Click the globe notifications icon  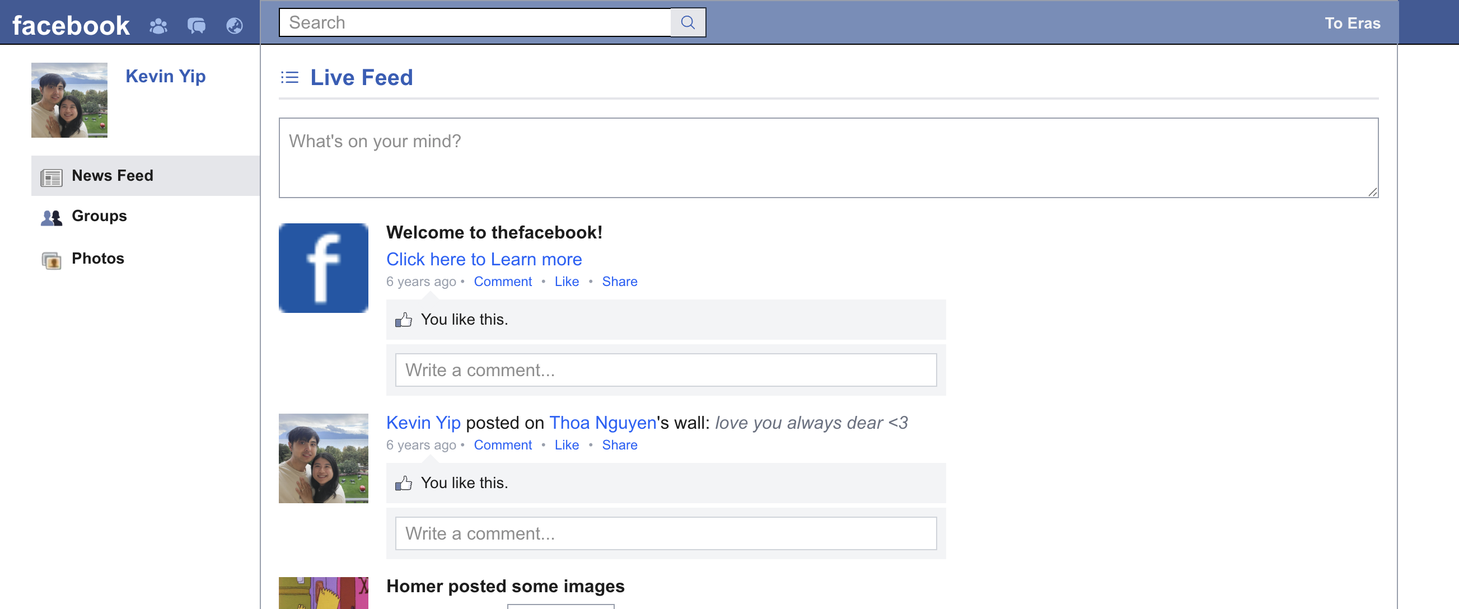[235, 26]
